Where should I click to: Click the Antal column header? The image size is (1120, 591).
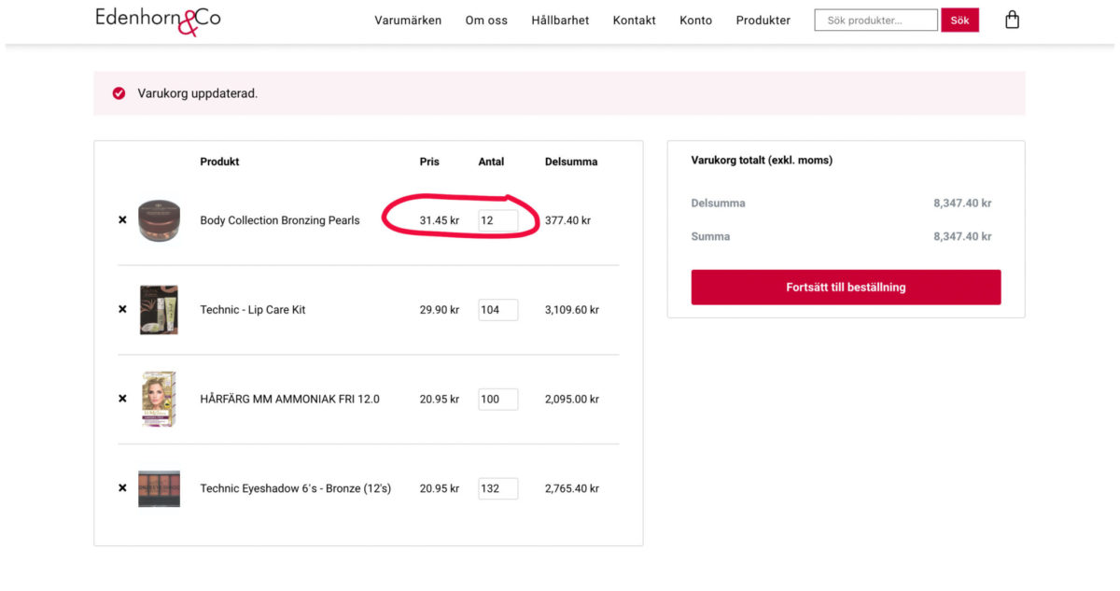491,162
